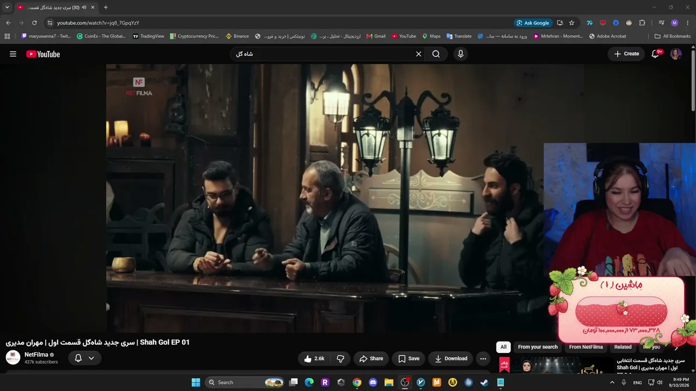Open NetFilma channel avatar
The image size is (696, 391).
coord(13,358)
